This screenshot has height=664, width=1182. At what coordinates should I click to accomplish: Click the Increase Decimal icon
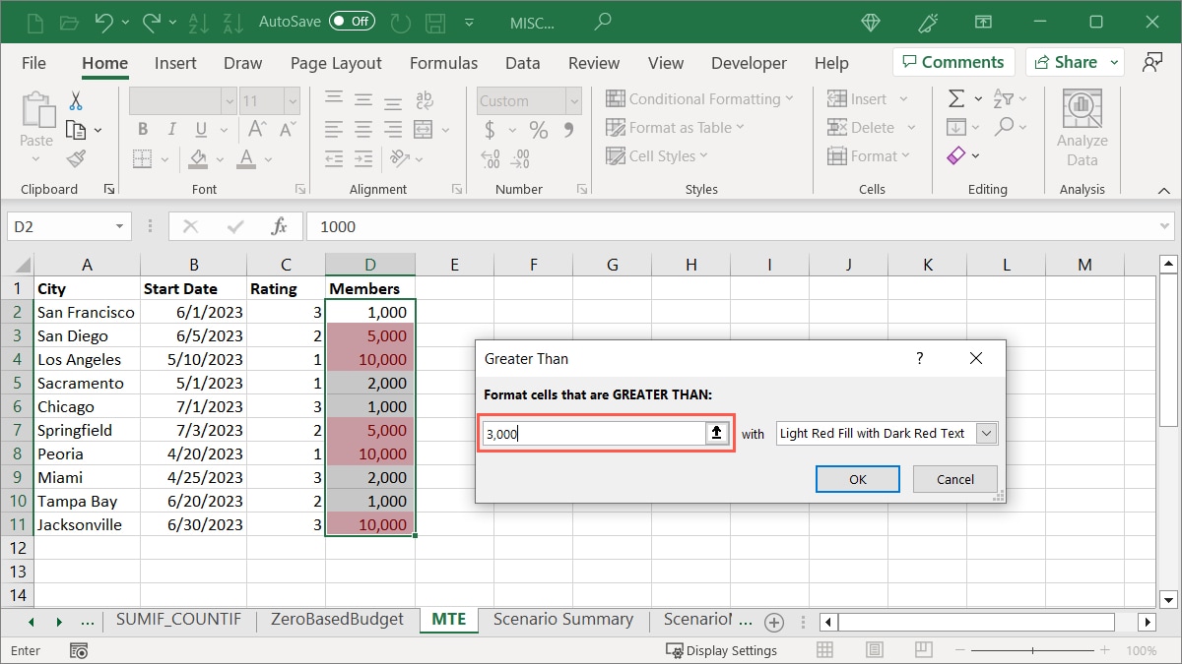click(x=489, y=158)
